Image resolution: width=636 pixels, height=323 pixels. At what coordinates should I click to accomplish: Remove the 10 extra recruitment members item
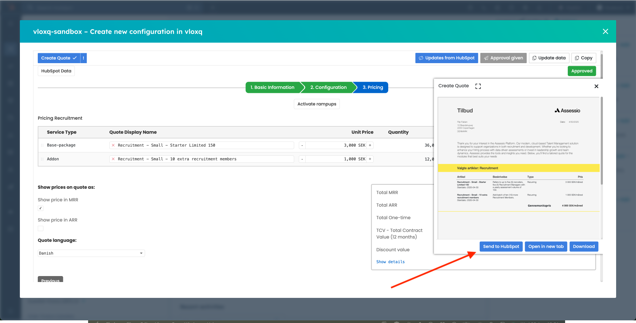(113, 159)
